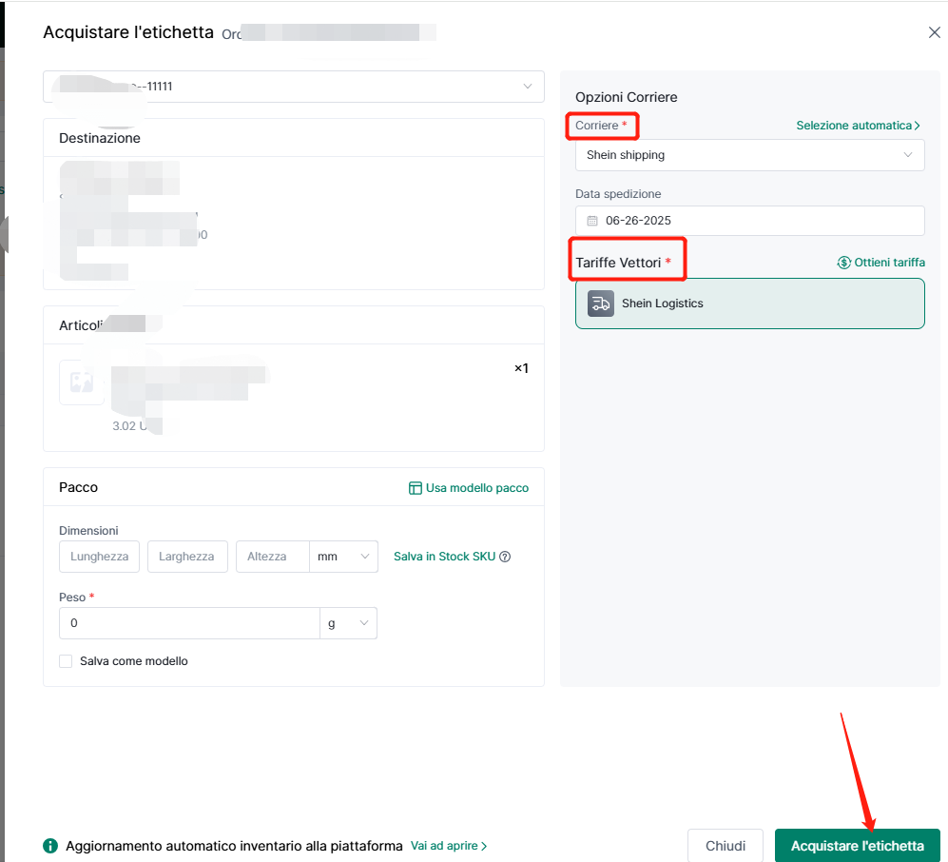
Task: Click the green info icon near inventory update
Action: [x=50, y=846]
